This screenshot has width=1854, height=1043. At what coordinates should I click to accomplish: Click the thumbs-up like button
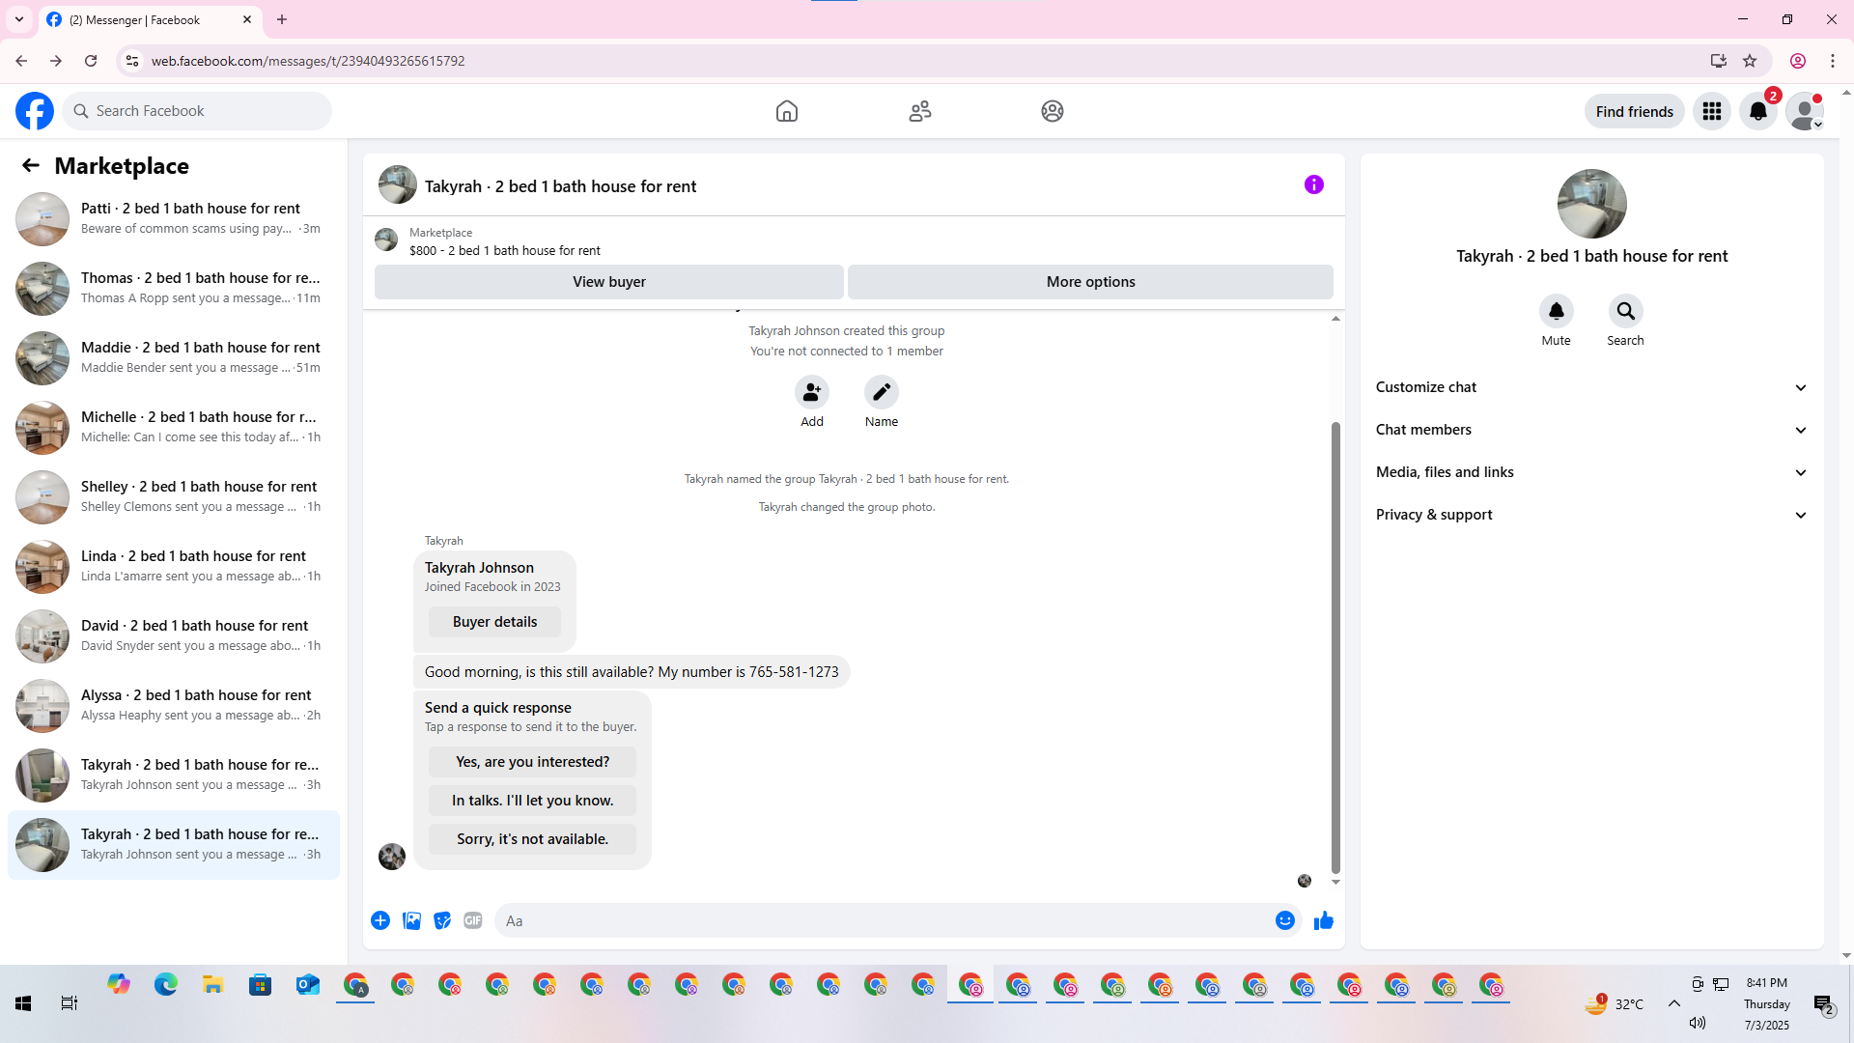(1323, 920)
